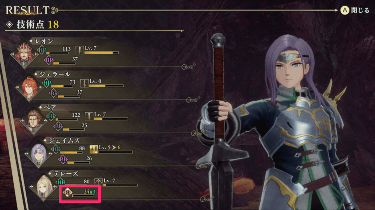This screenshot has width=375, height=210.
Task: Click Leon's weapon Lv. 7 progress bar
Action: coord(101,53)
